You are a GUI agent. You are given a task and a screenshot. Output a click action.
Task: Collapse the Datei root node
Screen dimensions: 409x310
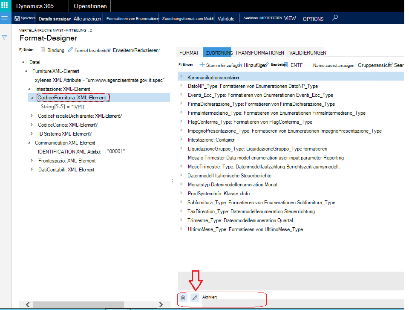(23, 62)
